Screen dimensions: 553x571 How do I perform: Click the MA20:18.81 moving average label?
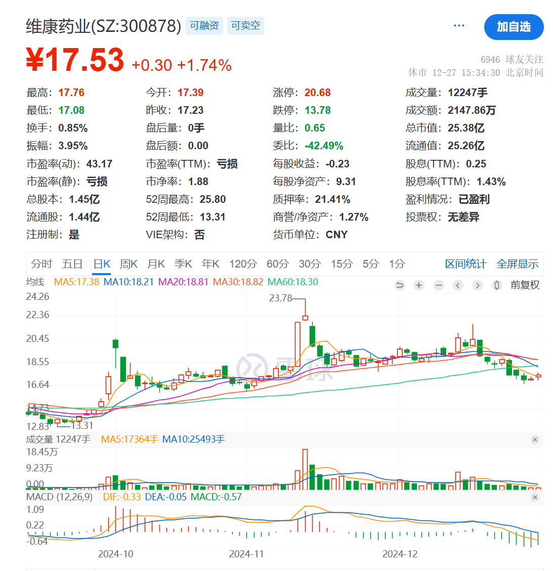[183, 282]
